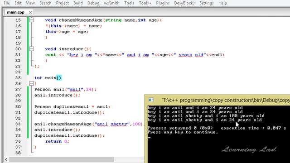Open the Debug menu
290x163 pixels.
tap(93, 3)
